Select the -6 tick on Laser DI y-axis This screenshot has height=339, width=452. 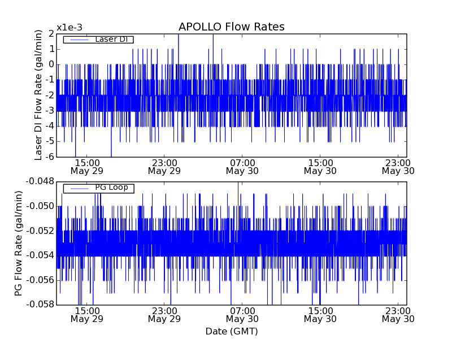tap(50, 157)
